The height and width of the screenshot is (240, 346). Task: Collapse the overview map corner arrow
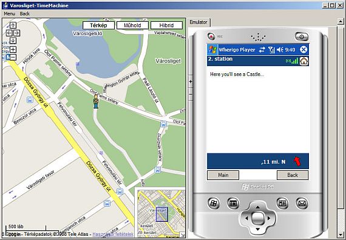[183, 235]
